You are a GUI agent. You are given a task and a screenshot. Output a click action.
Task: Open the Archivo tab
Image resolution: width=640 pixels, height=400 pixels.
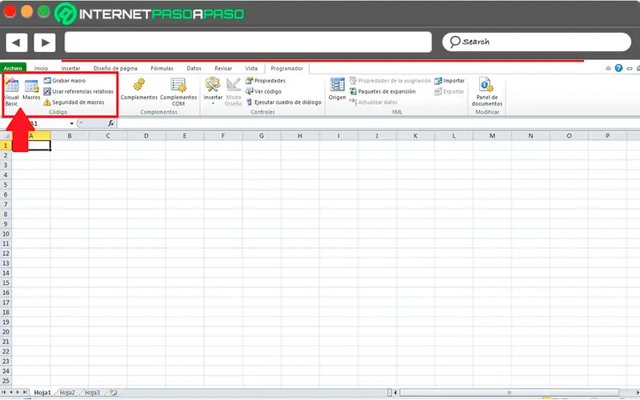(x=13, y=68)
